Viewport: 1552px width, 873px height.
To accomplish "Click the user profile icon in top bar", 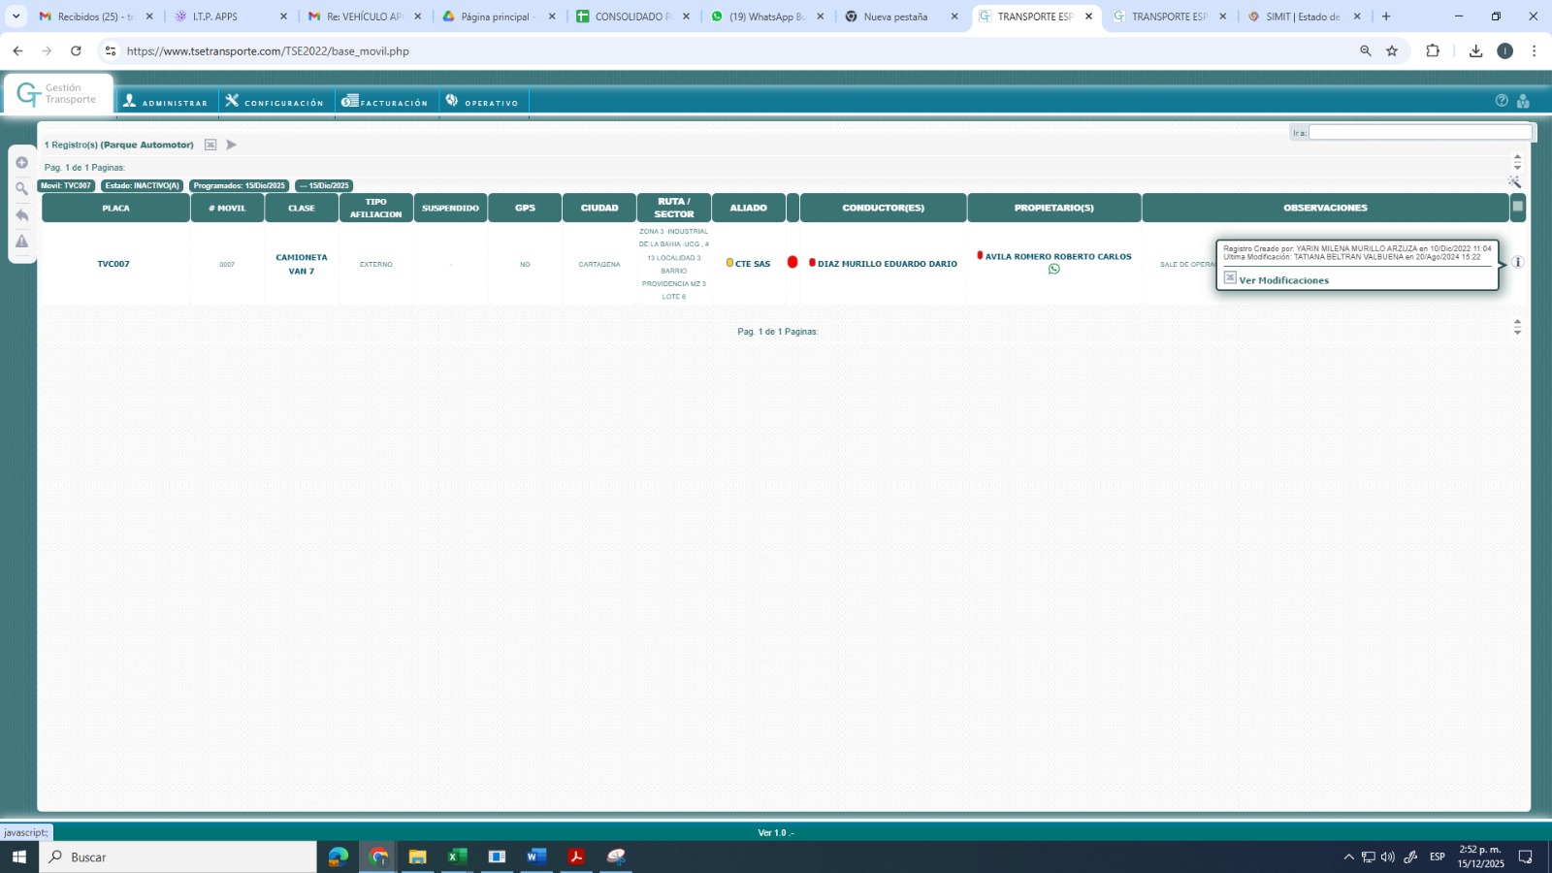I will [1523, 101].
